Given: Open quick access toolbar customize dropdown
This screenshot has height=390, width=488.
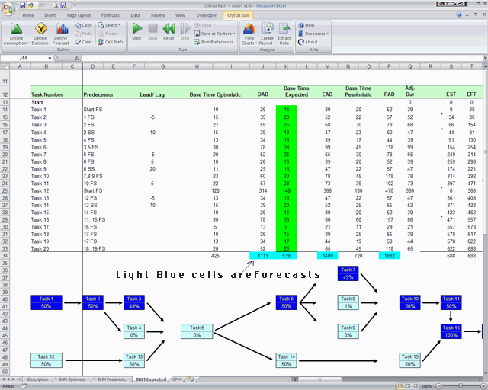Looking at the screenshot, I should click(x=75, y=5).
